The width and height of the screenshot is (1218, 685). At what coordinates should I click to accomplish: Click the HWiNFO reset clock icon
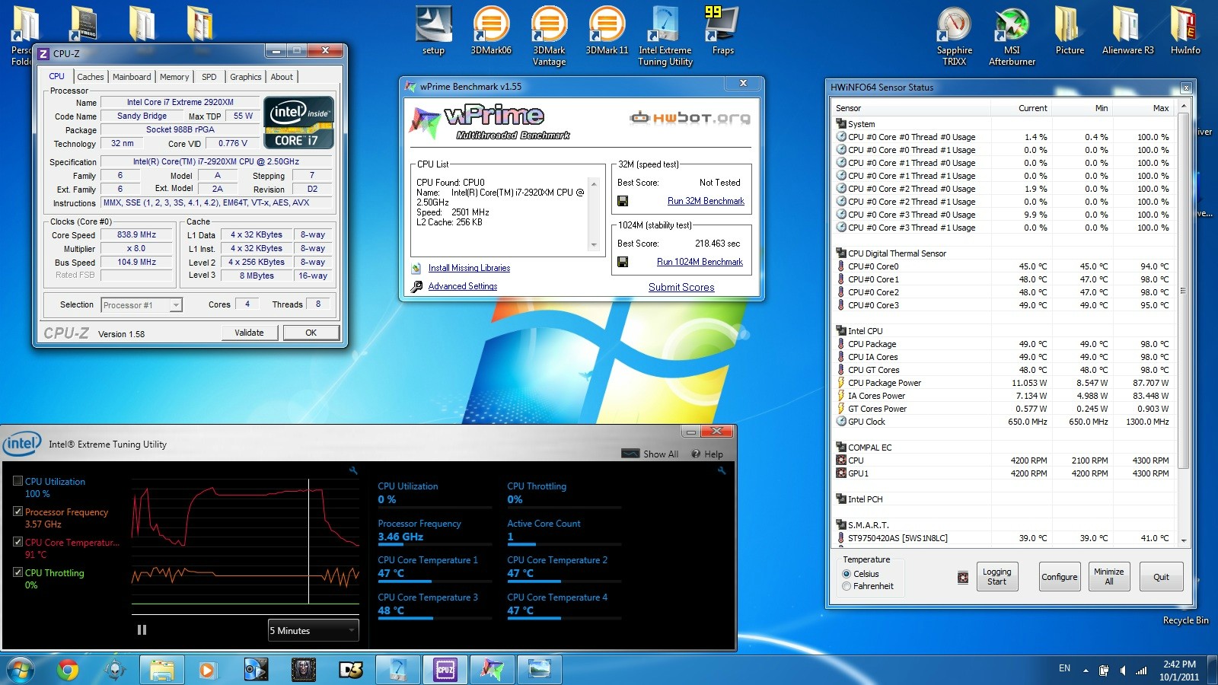tap(963, 578)
